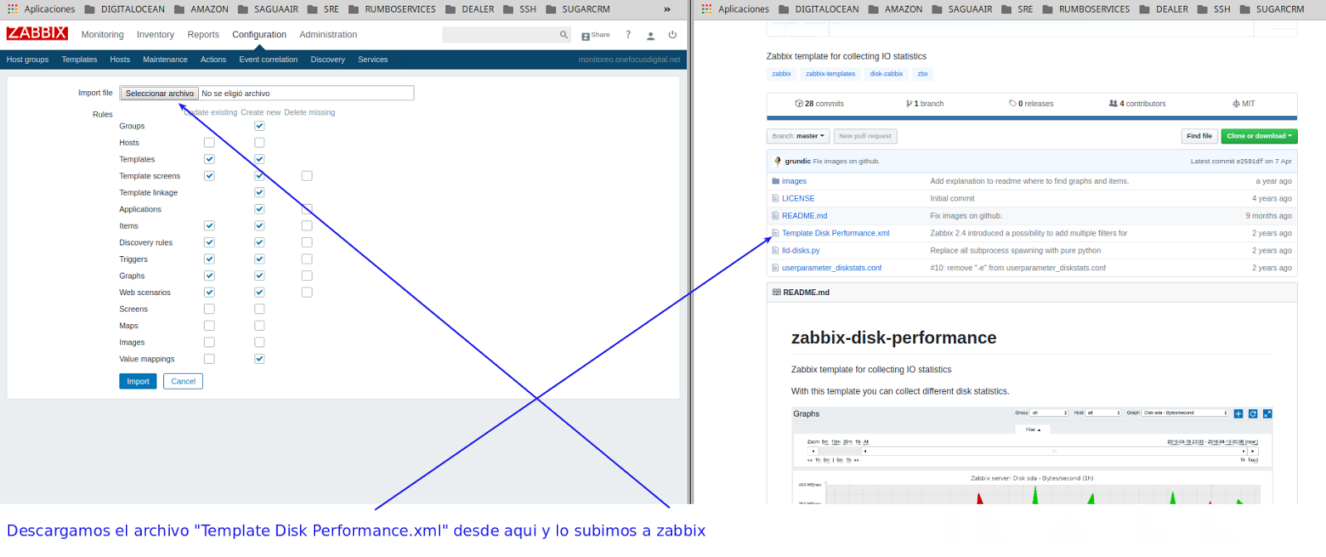The width and height of the screenshot is (1326, 557).
Task: Click the file icon beside LICENSE
Action: coord(776,198)
